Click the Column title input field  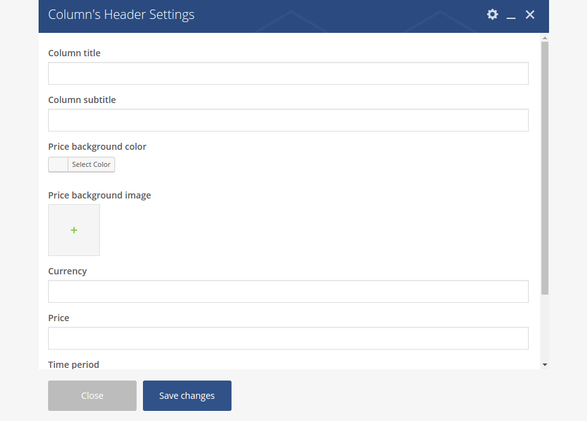coord(288,73)
